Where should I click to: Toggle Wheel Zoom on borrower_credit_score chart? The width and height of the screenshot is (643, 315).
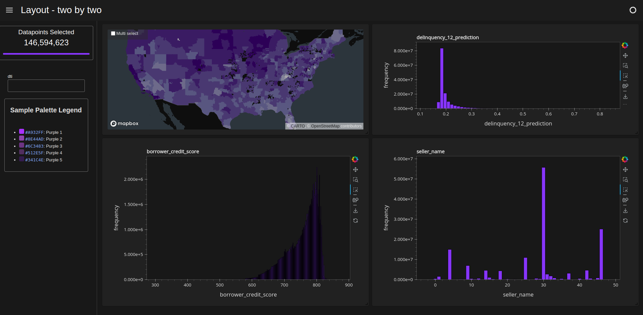(355, 200)
